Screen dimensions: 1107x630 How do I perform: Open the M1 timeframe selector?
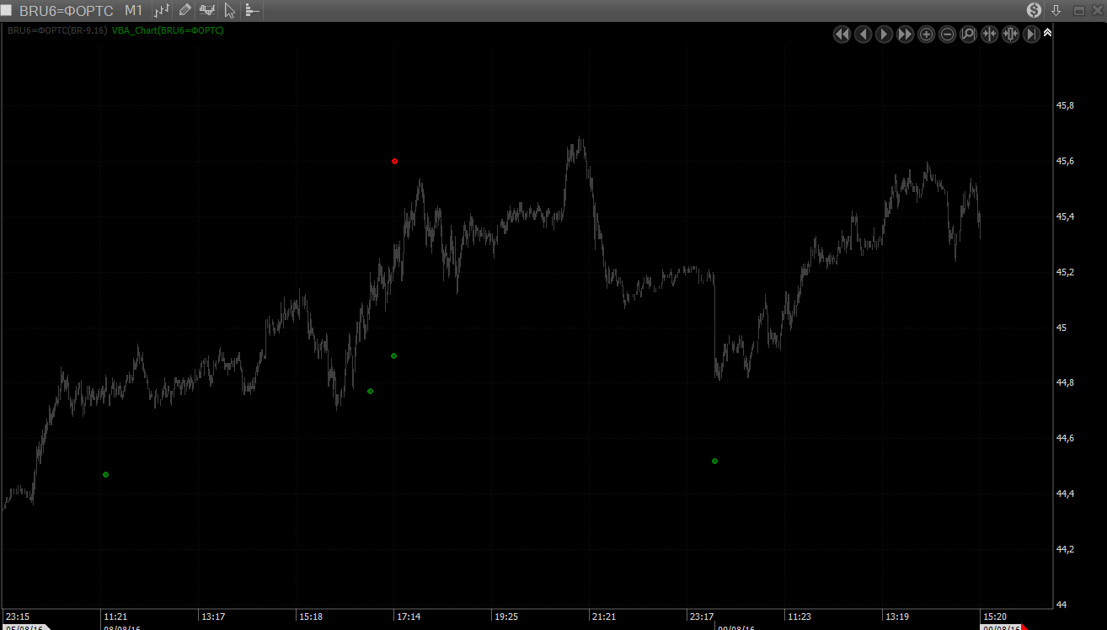(x=133, y=10)
